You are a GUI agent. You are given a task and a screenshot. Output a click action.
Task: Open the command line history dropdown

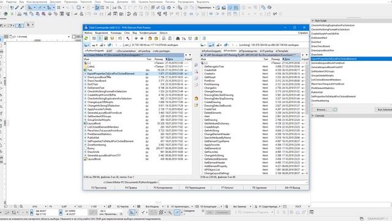(x=307, y=182)
